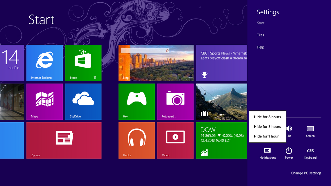
Task: Click Change PC settings link
Action: 306,173
